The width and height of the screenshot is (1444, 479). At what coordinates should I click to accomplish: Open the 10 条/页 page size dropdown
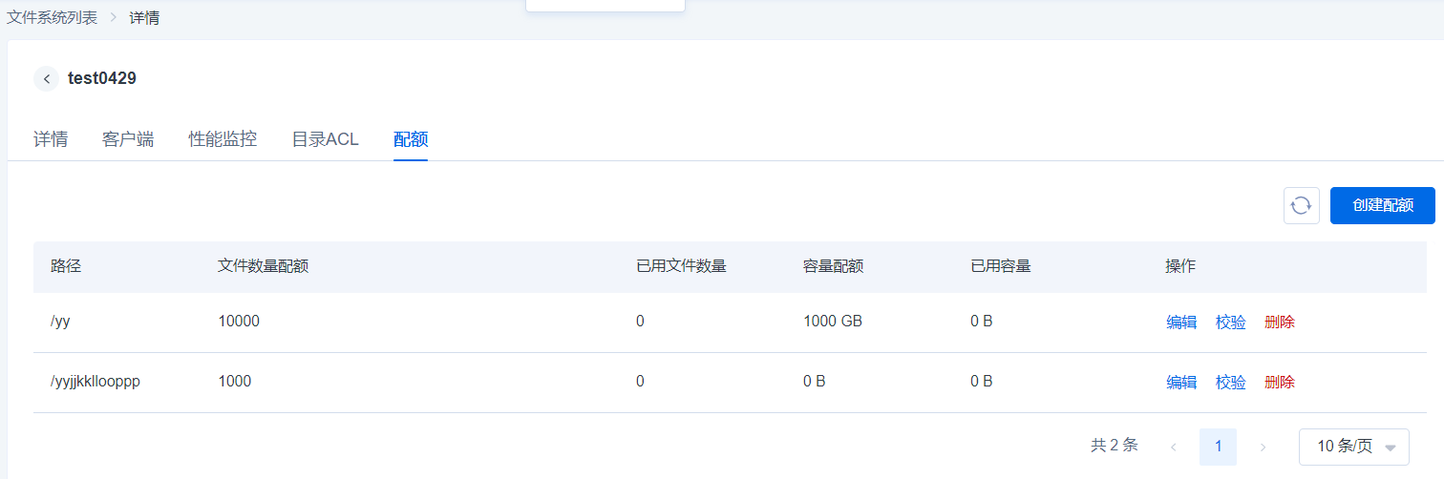coord(1353,447)
